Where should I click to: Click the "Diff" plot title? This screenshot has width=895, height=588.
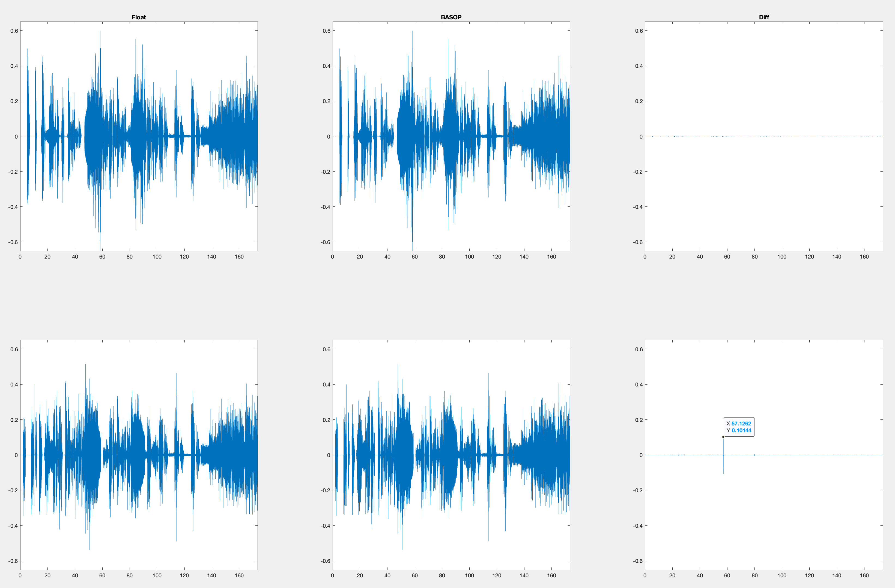point(763,17)
